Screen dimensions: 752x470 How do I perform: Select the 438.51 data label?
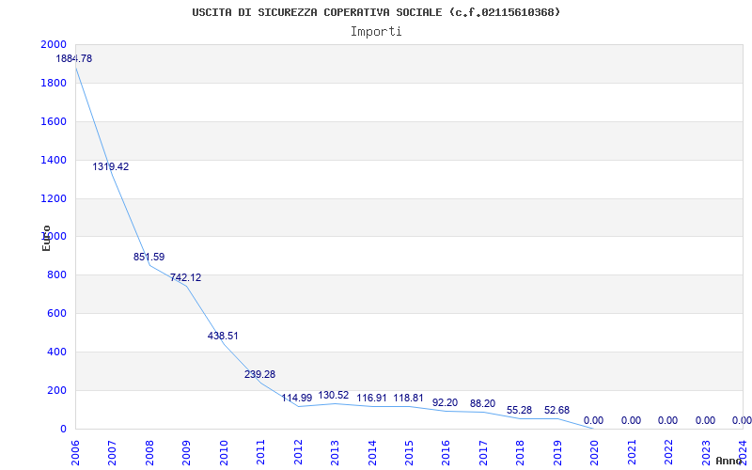(x=223, y=337)
